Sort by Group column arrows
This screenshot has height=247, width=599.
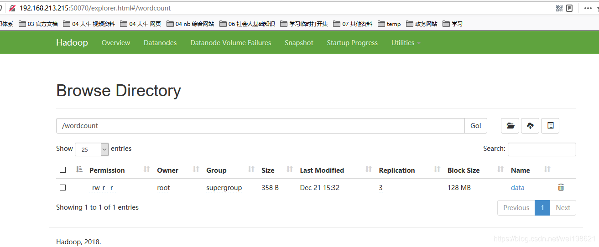[251, 170]
